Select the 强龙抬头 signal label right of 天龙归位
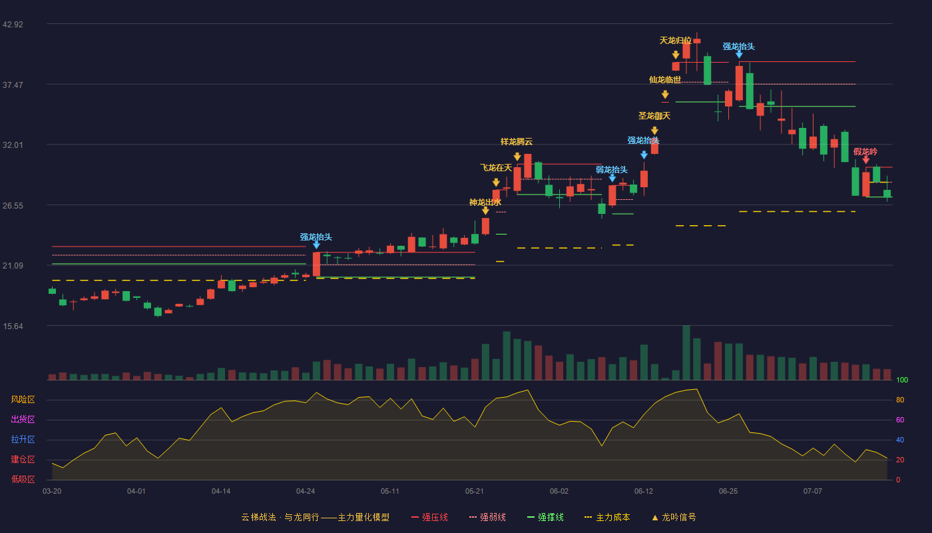Viewport: 932px width, 533px height. pos(739,47)
